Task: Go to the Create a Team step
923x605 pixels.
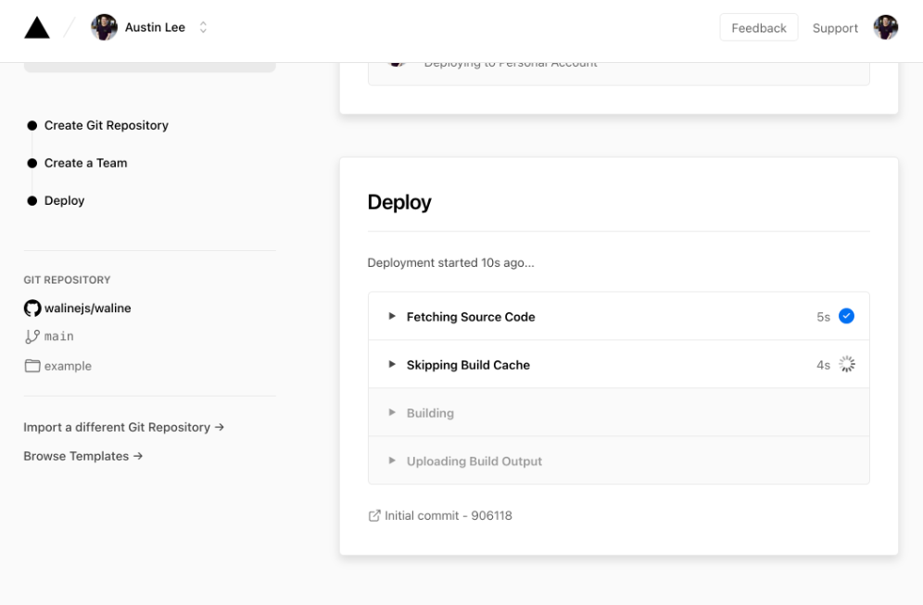Action: tap(85, 163)
